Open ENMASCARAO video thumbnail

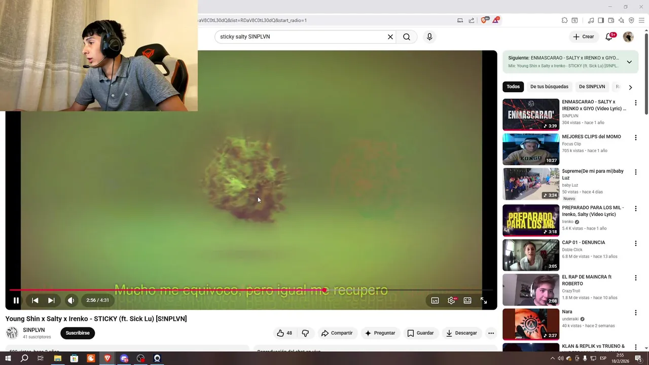(x=531, y=114)
